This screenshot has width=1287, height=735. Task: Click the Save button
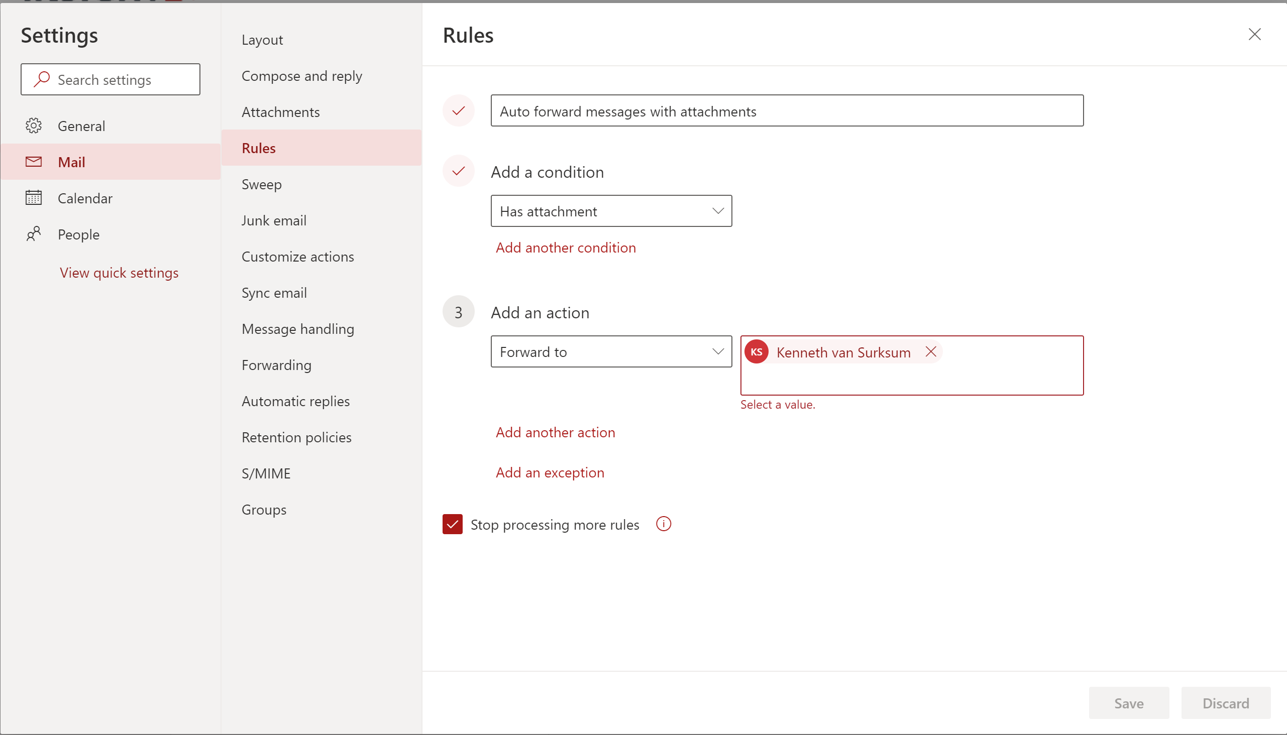(1128, 703)
